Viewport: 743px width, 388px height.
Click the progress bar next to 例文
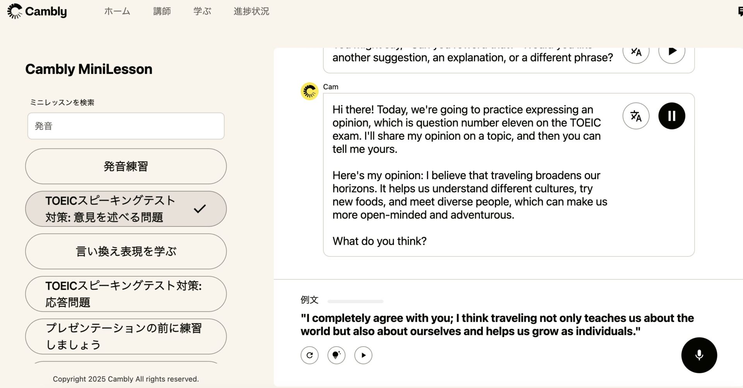(355, 300)
